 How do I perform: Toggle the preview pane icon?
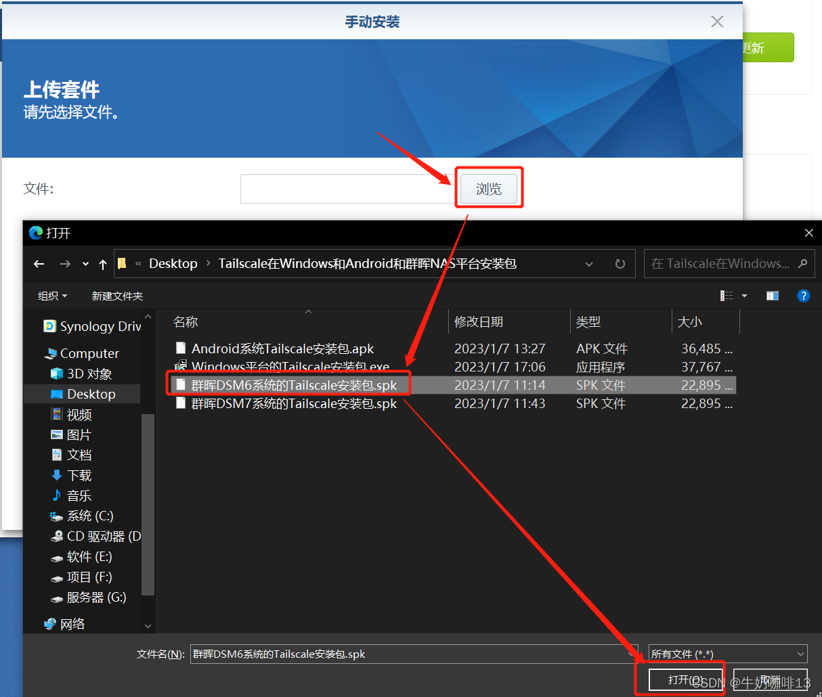pyautogui.click(x=773, y=296)
